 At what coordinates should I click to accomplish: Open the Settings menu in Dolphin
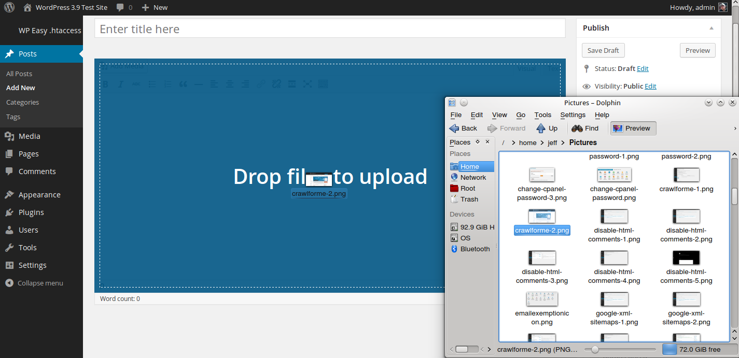[x=573, y=115]
